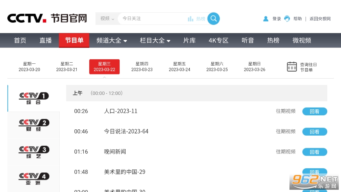This screenshot has width=341, height=192.
Task: Click the user login avatar icon
Action: [266, 19]
